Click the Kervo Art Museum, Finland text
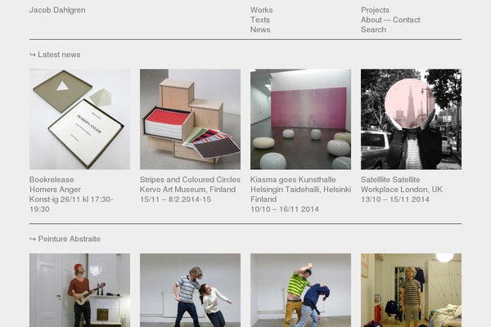491x327 pixels. [187, 190]
